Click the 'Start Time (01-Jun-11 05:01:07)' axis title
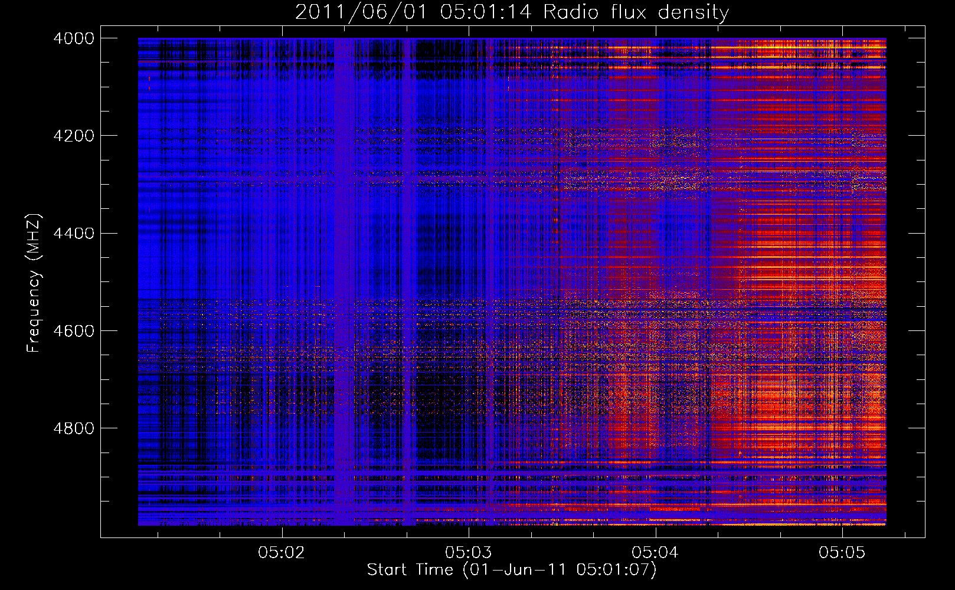 (x=512, y=570)
